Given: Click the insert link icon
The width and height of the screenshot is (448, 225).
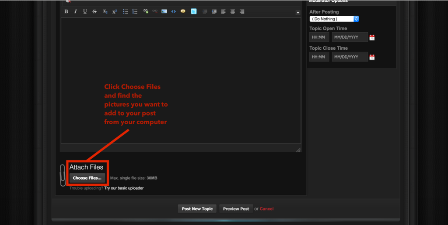Looking at the screenshot, I should 146,11.
